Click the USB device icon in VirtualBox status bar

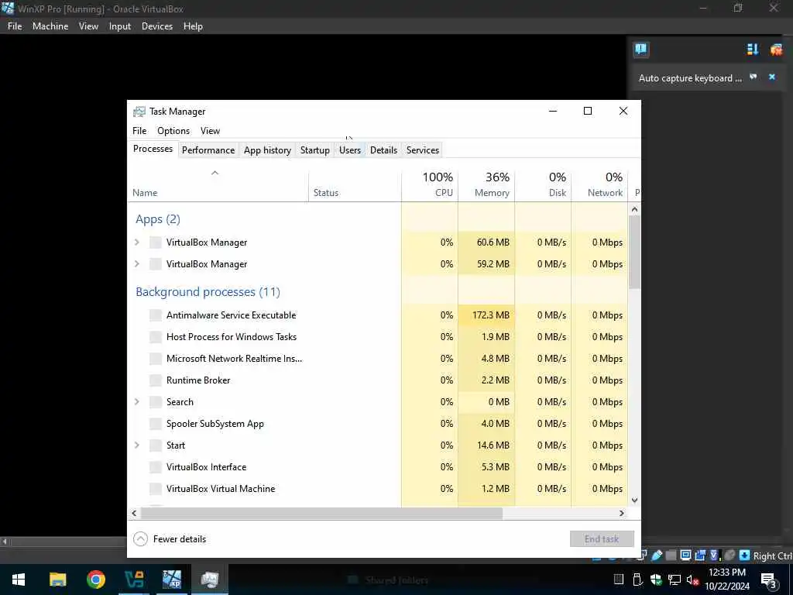(x=657, y=555)
